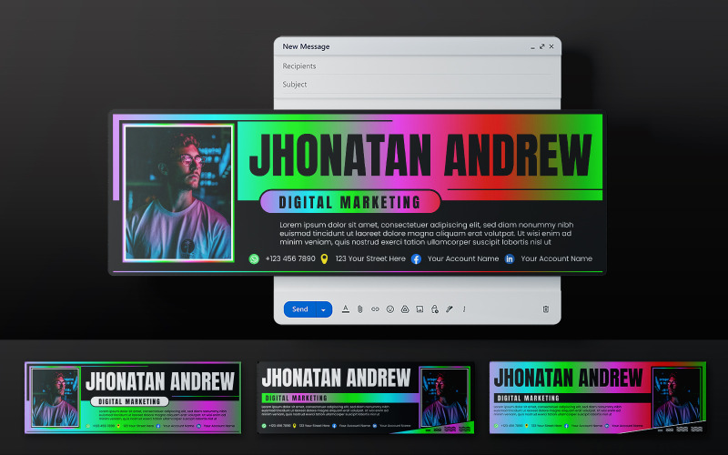
Task: Toggle confidential mode lock icon
Action: 435,309
